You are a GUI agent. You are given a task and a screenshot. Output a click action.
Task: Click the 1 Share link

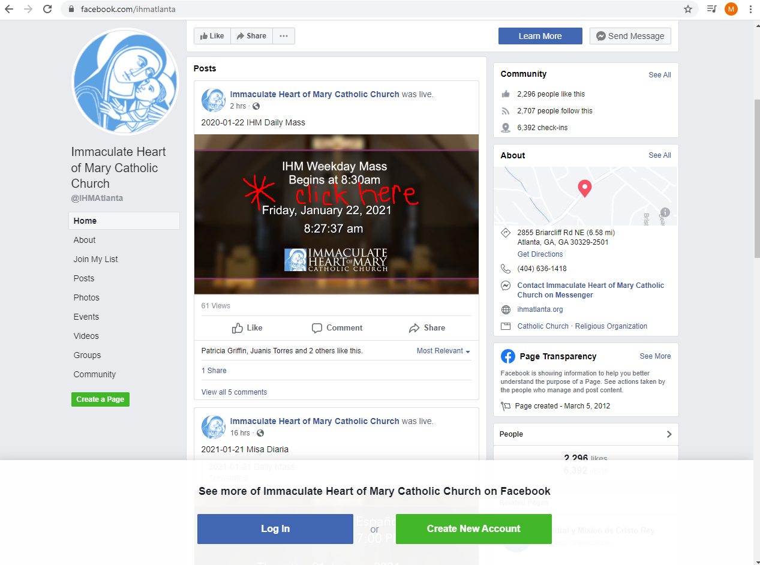pyautogui.click(x=214, y=371)
